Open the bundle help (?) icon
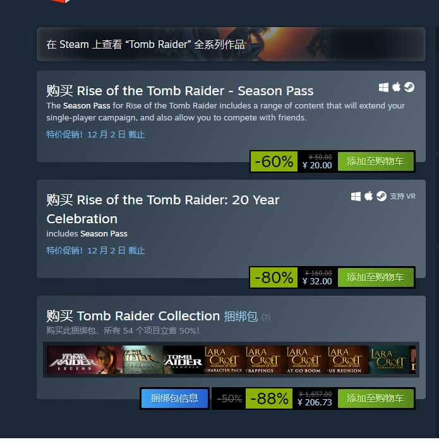439x442 pixels. pos(266,317)
